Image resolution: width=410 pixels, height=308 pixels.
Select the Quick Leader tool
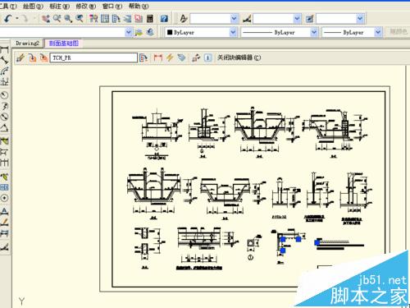(4, 177)
